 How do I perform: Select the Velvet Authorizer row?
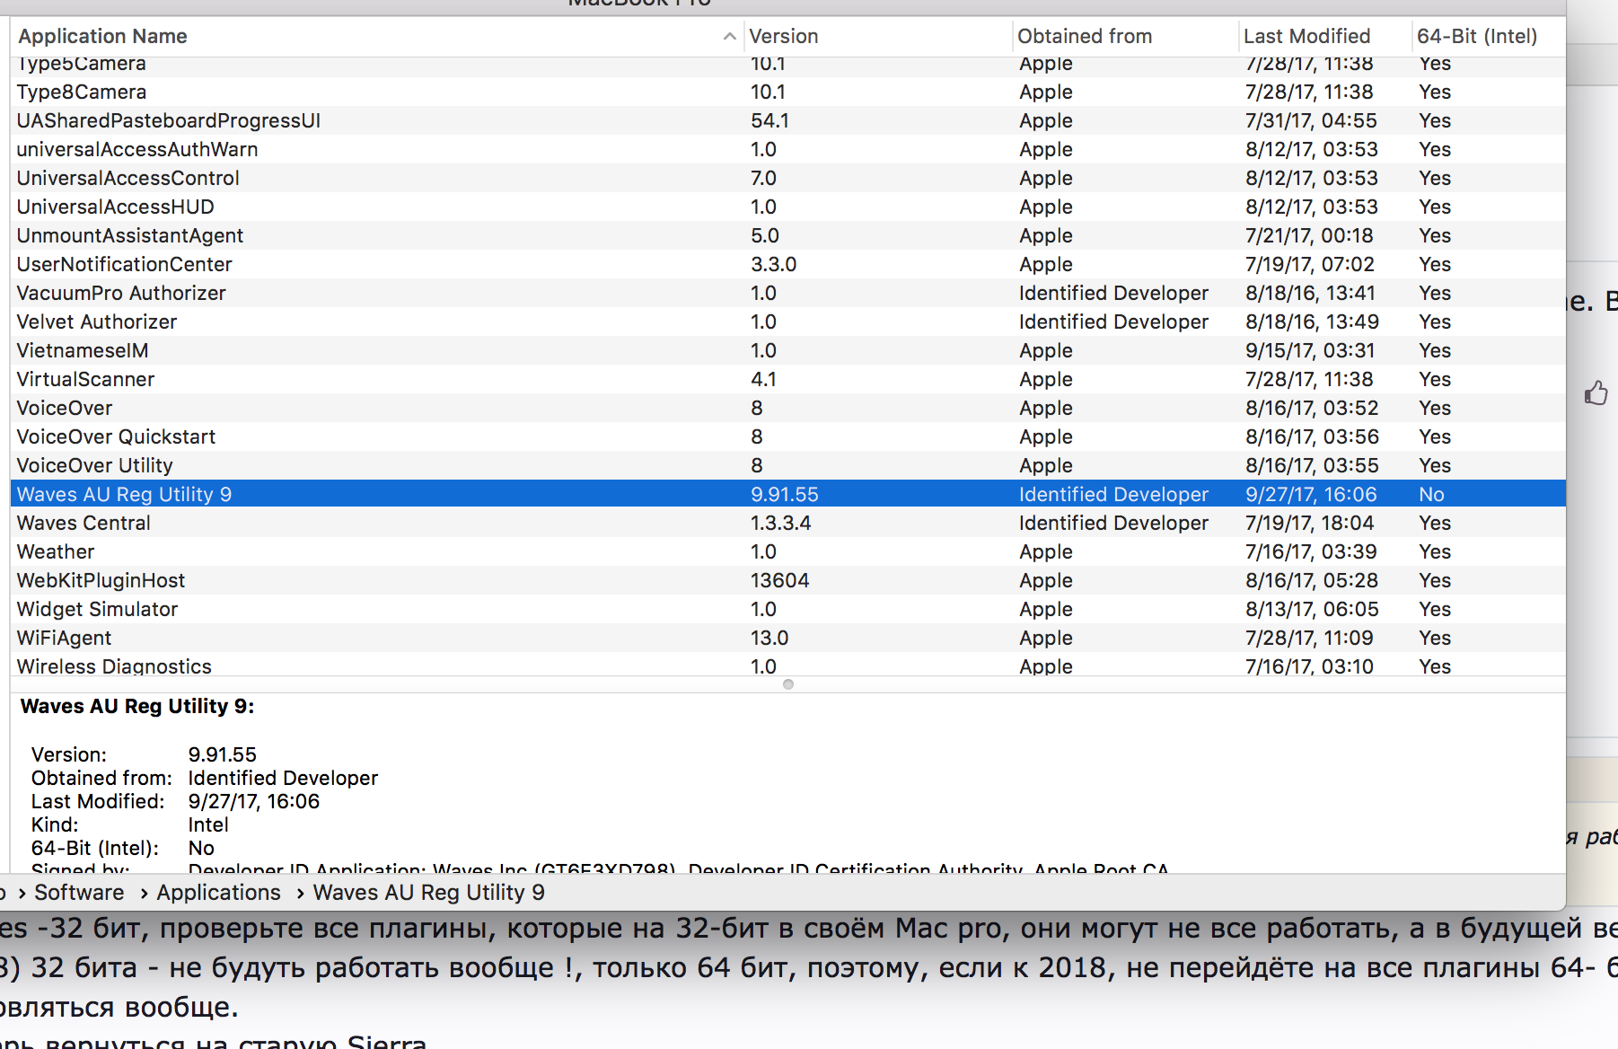(x=787, y=322)
